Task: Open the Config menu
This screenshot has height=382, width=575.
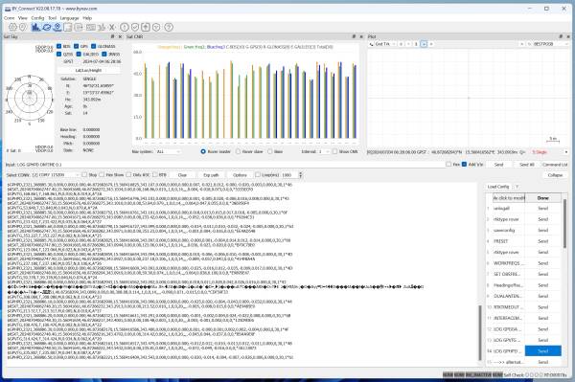Action: coord(37,18)
